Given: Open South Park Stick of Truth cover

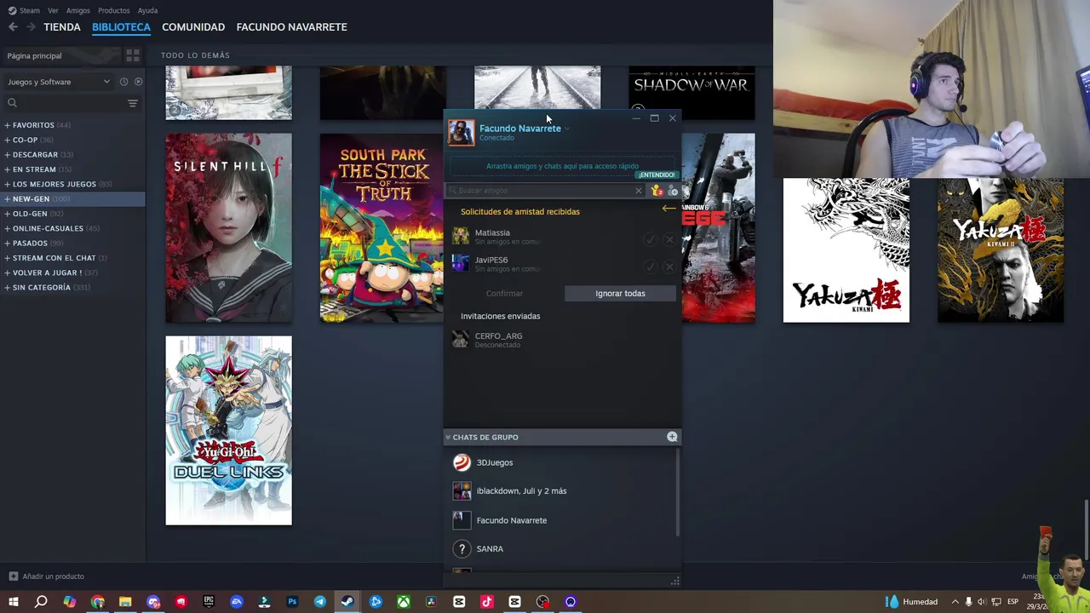Looking at the screenshot, I should tap(381, 227).
